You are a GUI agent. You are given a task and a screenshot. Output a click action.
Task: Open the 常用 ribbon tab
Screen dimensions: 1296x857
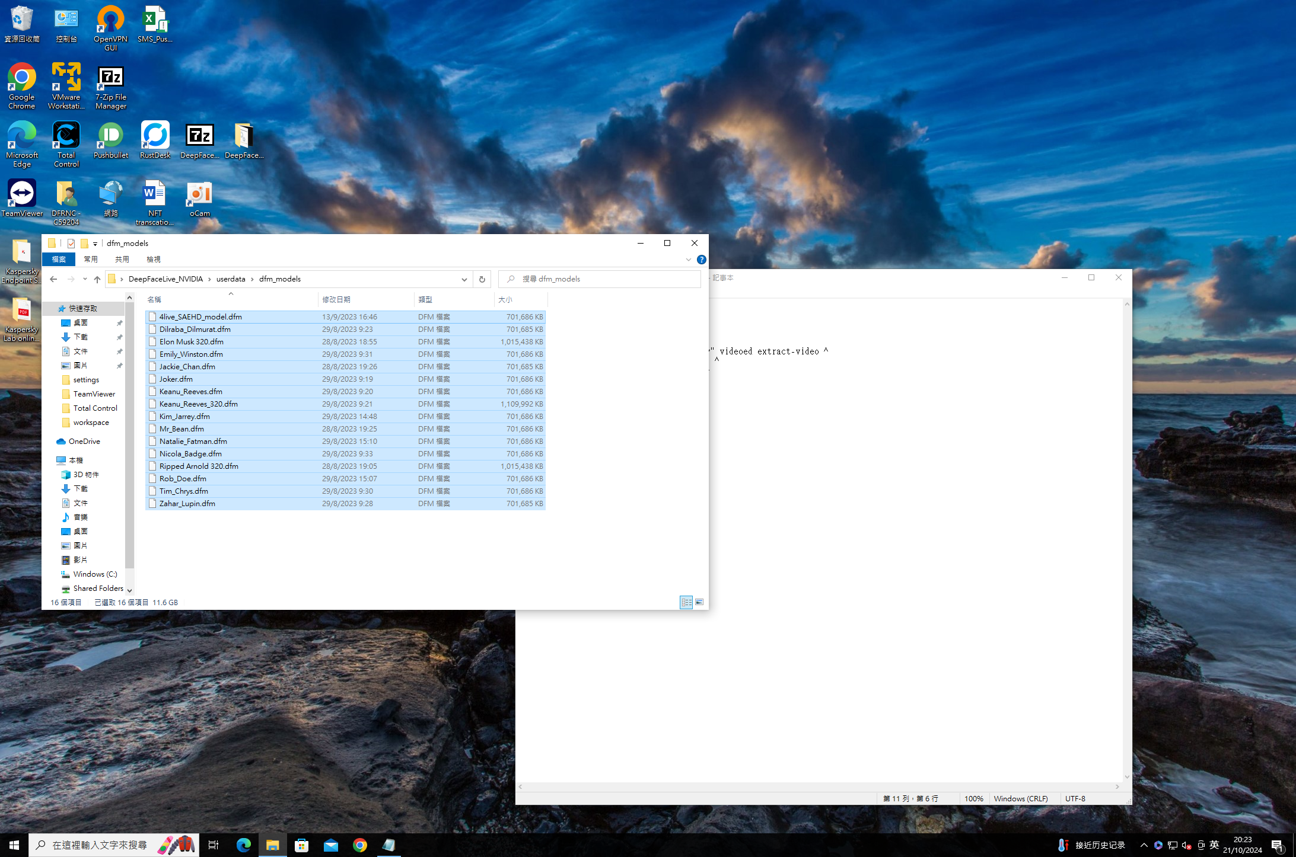(x=91, y=260)
